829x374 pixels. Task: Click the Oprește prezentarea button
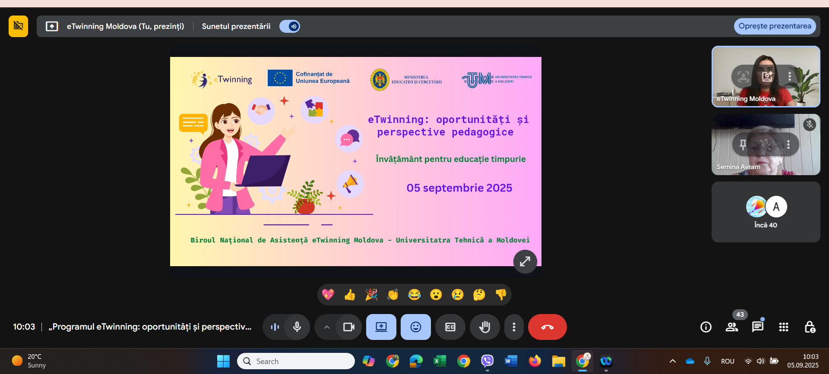click(x=775, y=26)
